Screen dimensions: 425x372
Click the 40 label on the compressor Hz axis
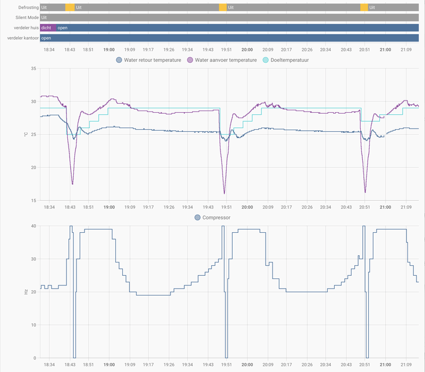tap(33, 226)
